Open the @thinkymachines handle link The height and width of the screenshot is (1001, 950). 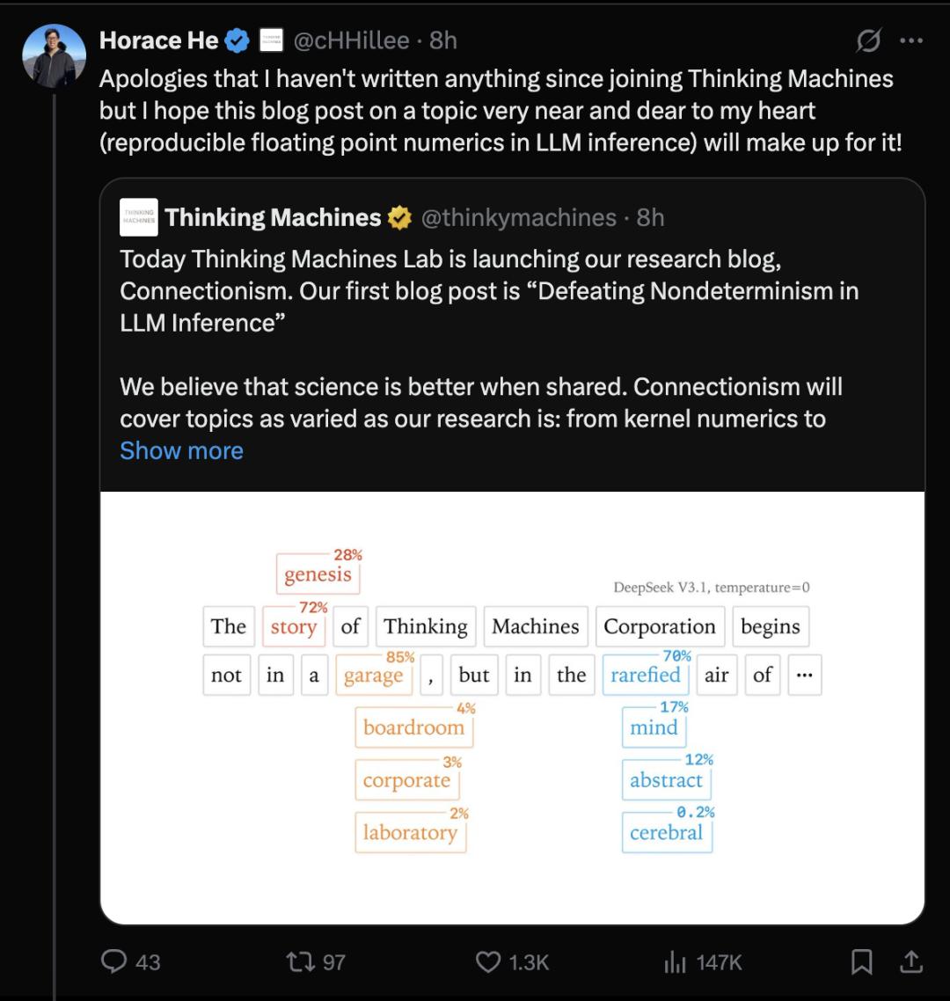[x=518, y=217]
